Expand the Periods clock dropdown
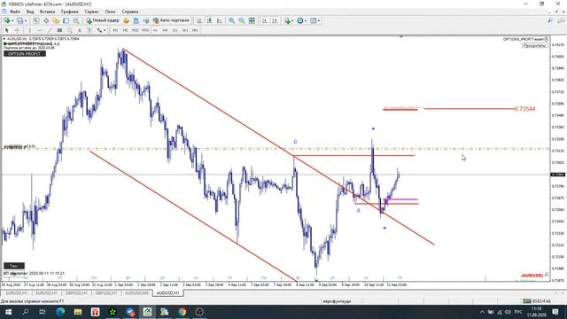Screen dimensions: 567x319 (306, 21)
